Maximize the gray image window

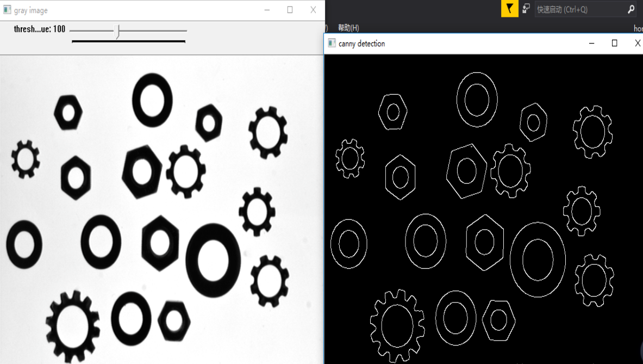pos(290,10)
